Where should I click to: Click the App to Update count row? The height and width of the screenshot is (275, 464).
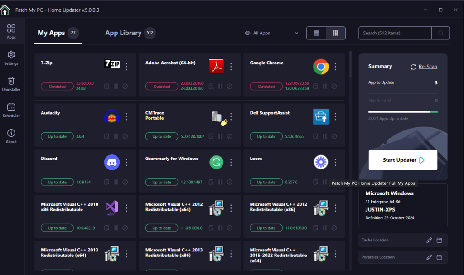click(x=403, y=82)
